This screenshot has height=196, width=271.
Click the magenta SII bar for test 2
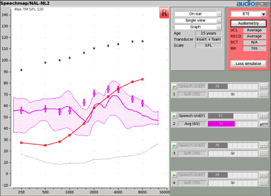(221, 124)
